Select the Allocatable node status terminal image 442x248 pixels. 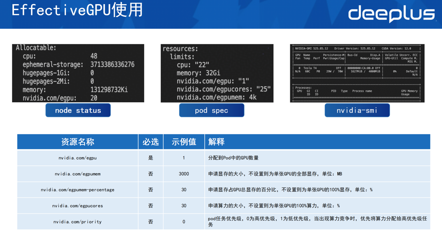78,73
